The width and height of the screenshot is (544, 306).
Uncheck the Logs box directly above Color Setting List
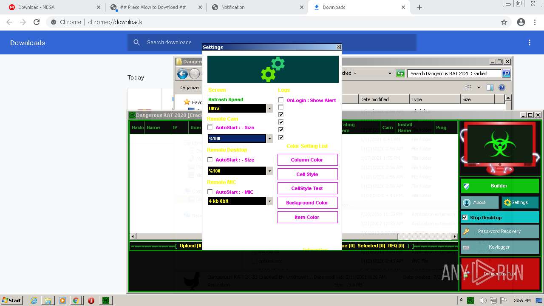click(x=281, y=137)
